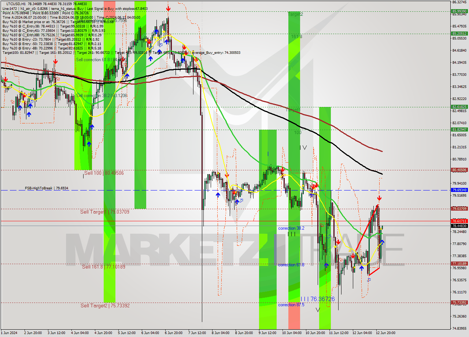Click the '2 Jun 20:00' time axis label

point(33,333)
